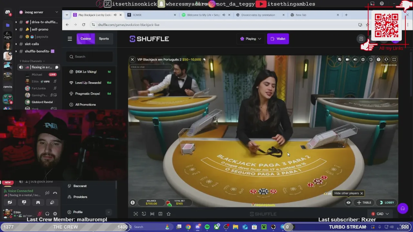
Task: Turn on Discord camera
Action: (x=10, y=202)
